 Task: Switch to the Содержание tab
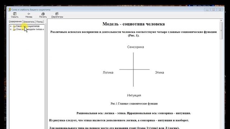pos(15,21)
